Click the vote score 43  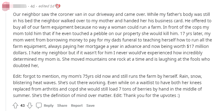pyautogui.click(x=23, y=106)
